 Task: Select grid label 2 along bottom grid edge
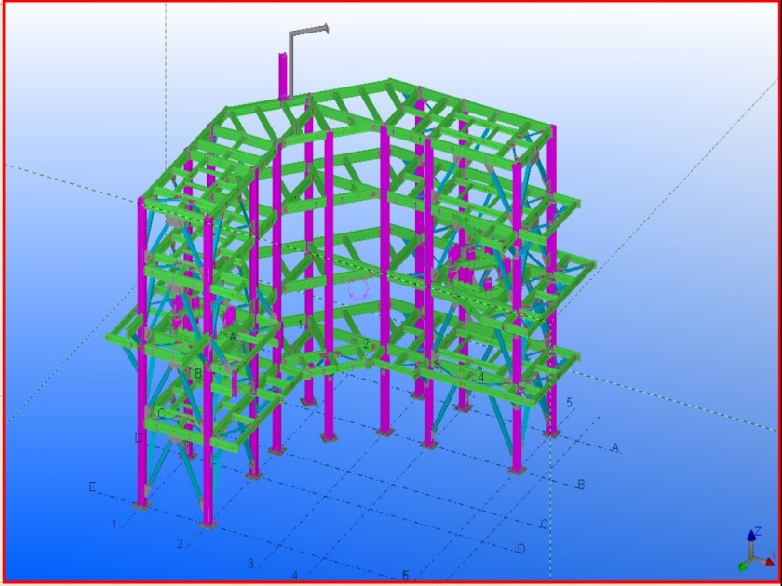181,543
